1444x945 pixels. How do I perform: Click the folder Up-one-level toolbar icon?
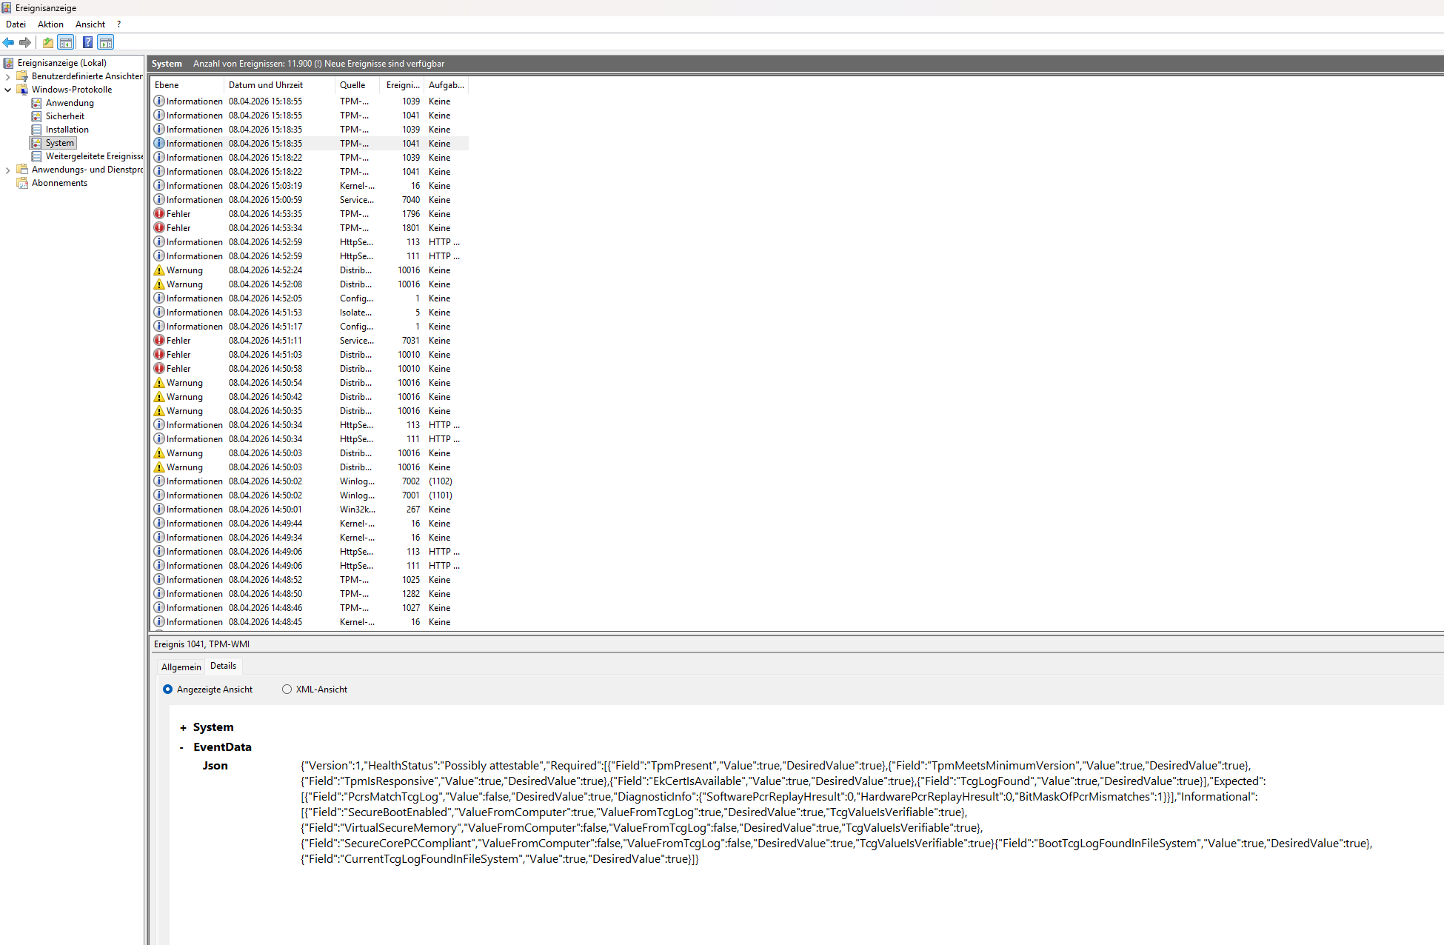tap(48, 42)
